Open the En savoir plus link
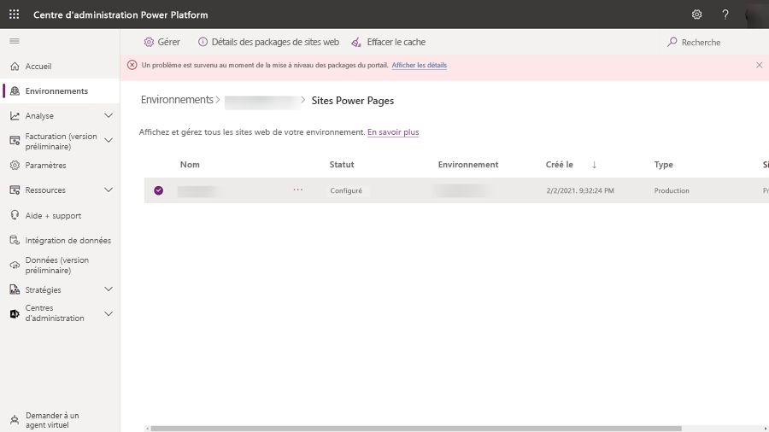The height and width of the screenshot is (432, 769). pos(393,132)
